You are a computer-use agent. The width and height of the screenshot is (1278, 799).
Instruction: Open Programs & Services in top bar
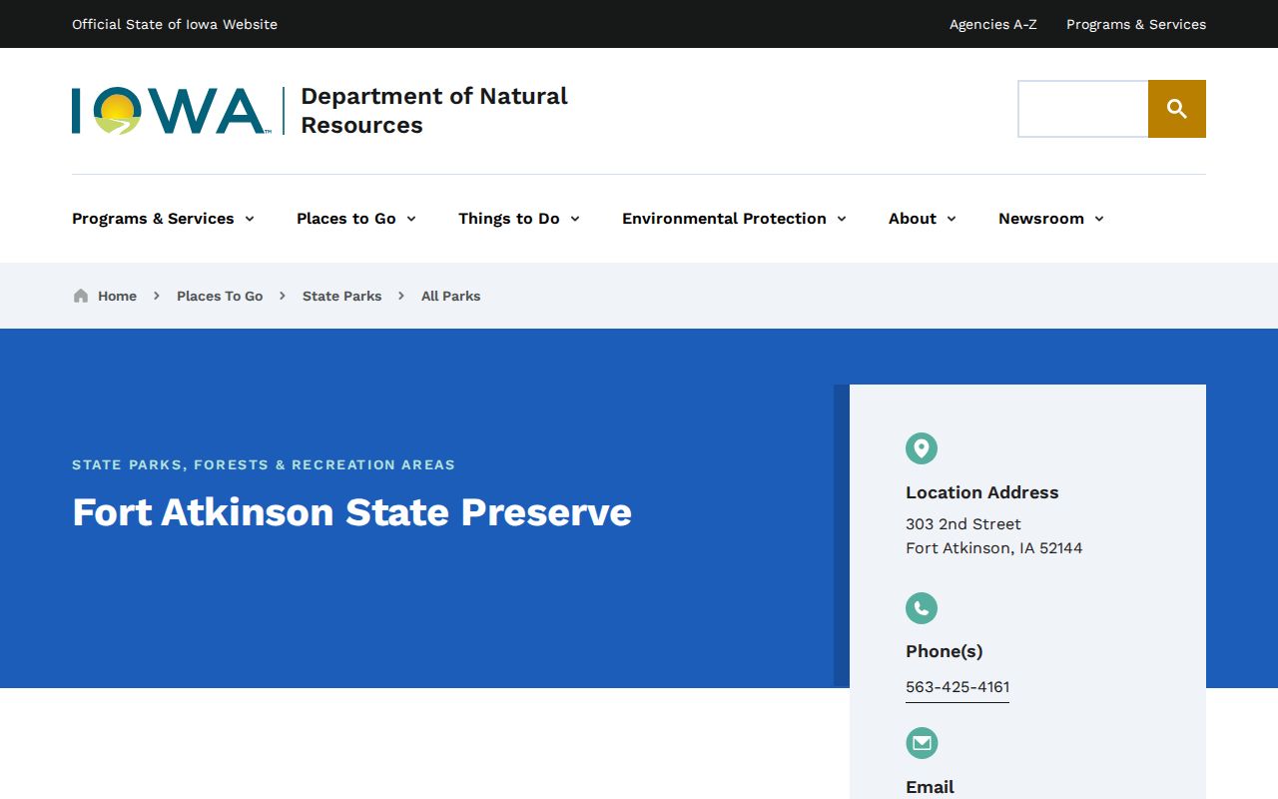1136,24
